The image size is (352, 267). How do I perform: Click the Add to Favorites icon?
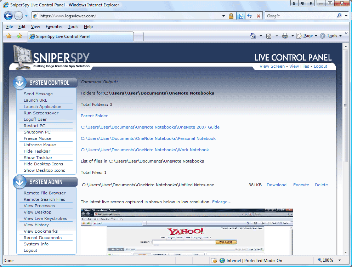19,36
